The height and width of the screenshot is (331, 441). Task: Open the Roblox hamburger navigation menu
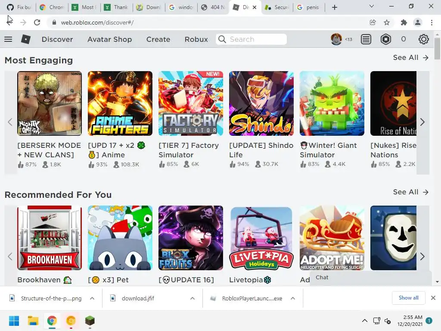(x=8, y=39)
